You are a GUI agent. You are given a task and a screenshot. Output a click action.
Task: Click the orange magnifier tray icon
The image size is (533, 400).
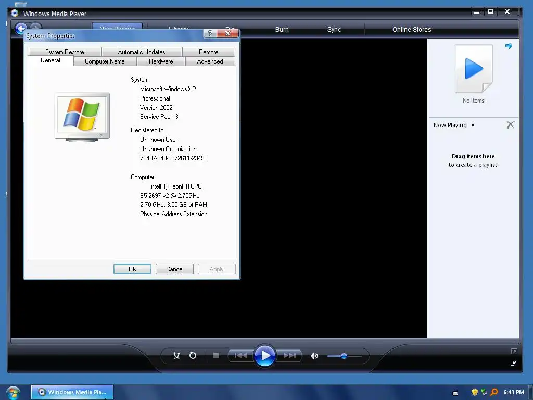tap(494, 392)
